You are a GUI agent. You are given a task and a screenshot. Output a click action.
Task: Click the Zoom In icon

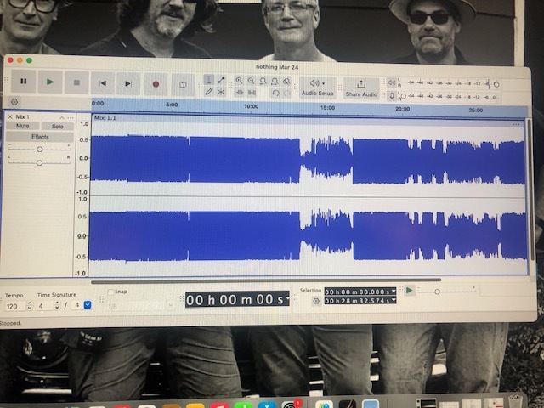pos(239,81)
